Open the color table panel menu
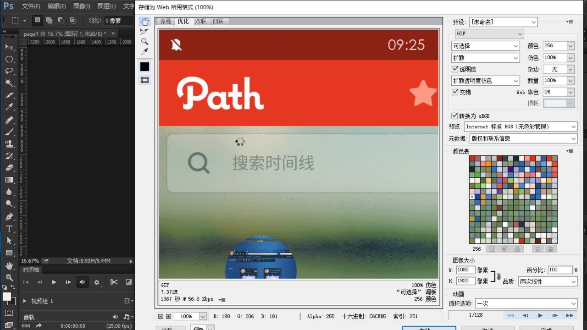The image size is (587, 330). pos(570,151)
